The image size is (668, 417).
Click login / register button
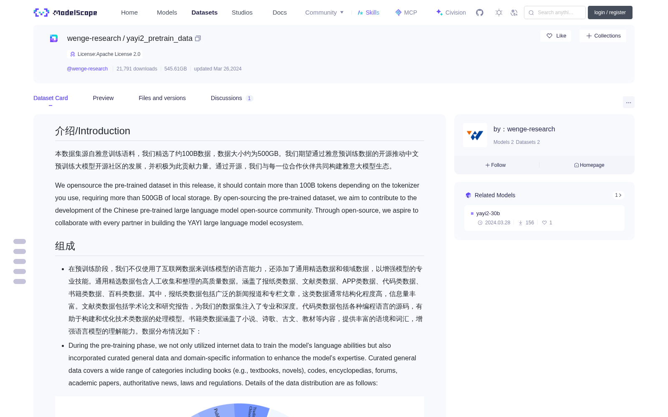coord(610,13)
